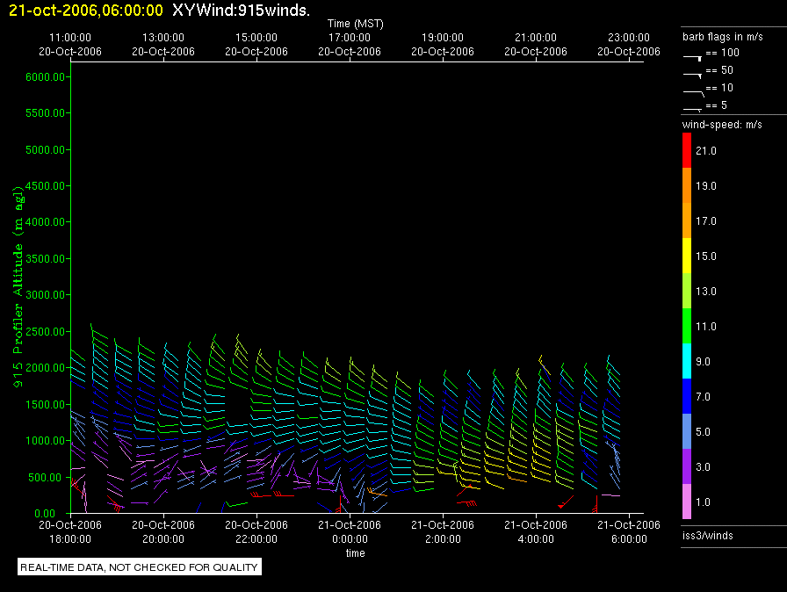787x592 pixels.
Task: Click the 3000.00 altitude tick label
Action: (x=47, y=295)
